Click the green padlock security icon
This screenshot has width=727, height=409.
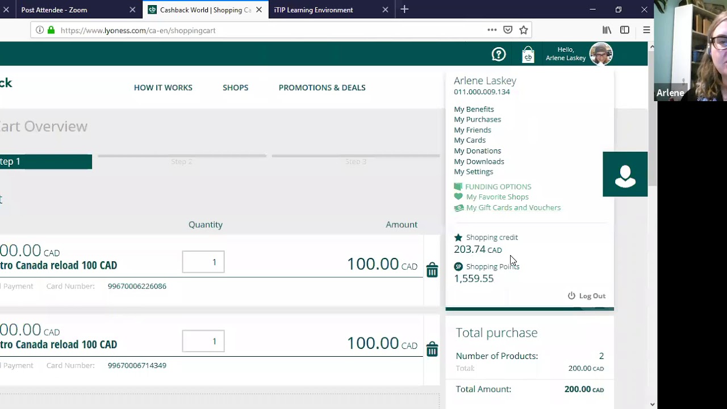51,30
